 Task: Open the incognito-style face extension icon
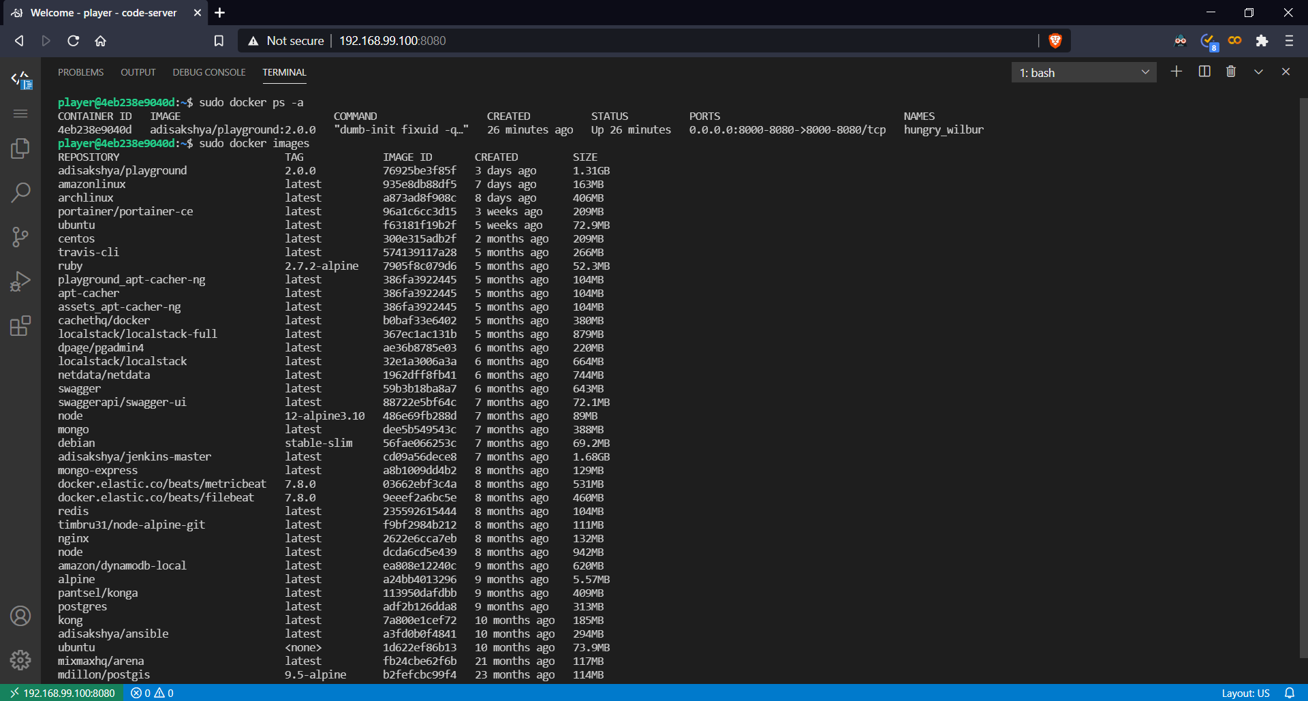(1181, 41)
